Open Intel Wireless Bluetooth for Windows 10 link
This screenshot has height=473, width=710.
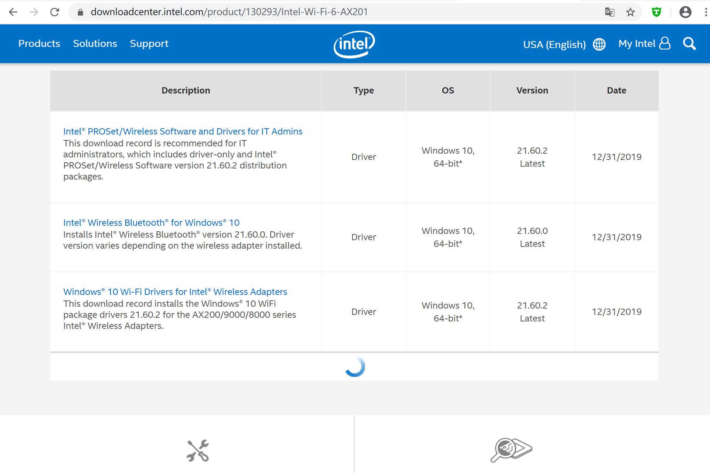point(151,223)
